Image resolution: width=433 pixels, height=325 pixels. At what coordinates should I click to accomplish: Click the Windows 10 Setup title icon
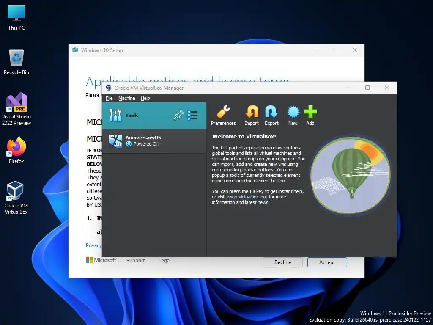75,50
